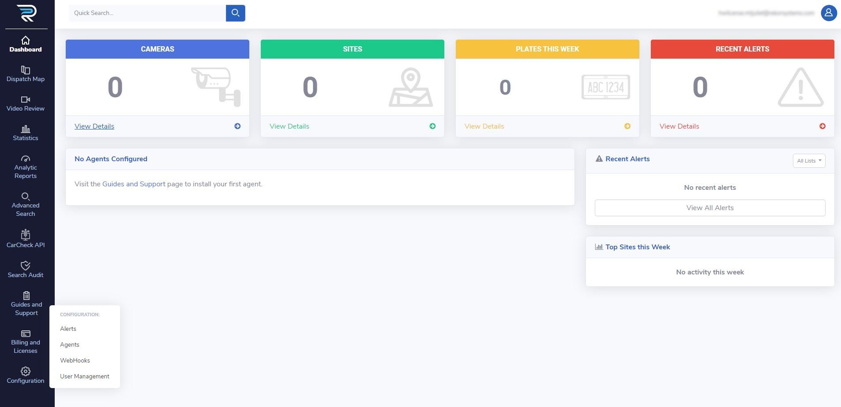Image resolution: width=841 pixels, height=407 pixels.
Task: Collapse the Configuration sidebar menu
Action: click(26, 375)
